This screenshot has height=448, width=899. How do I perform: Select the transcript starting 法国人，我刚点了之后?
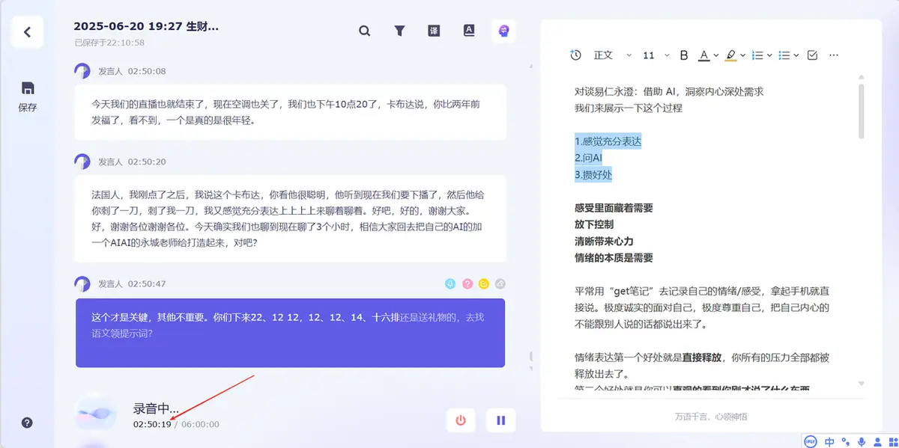pyautogui.click(x=290, y=219)
